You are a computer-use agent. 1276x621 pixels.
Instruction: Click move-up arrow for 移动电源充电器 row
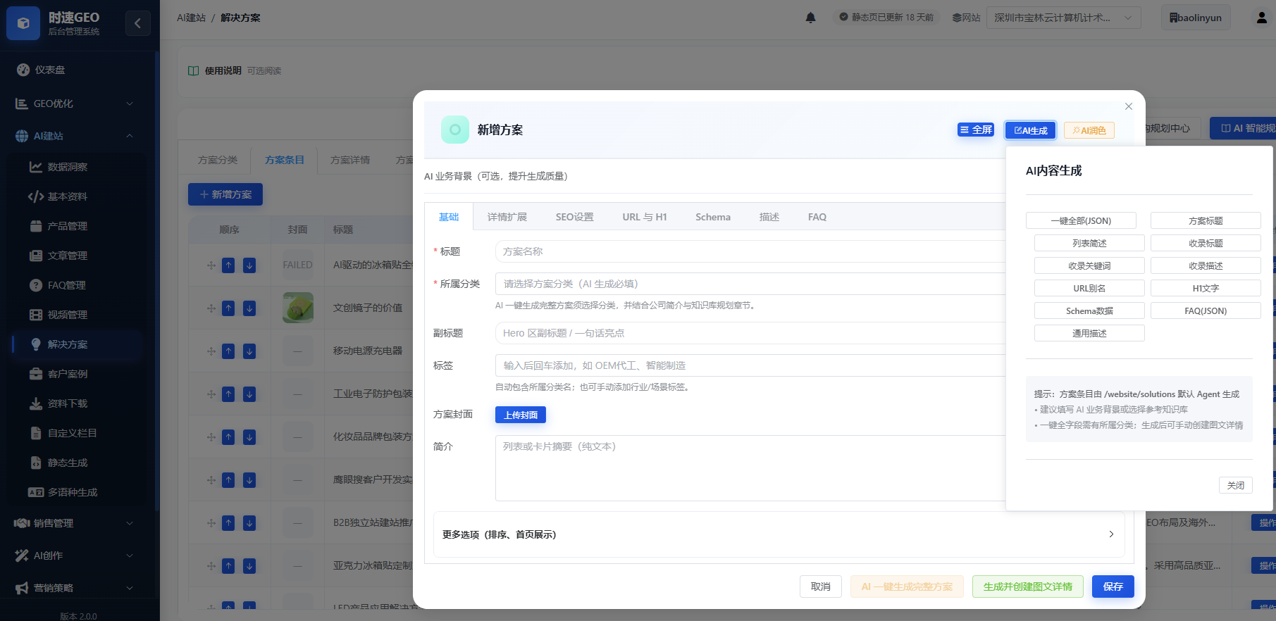click(228, 351)
